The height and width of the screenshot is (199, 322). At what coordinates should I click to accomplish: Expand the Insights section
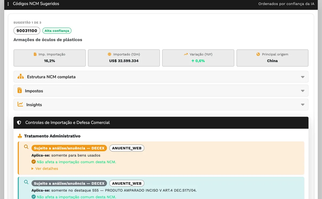pyautogui.click(x=161, y=105)
